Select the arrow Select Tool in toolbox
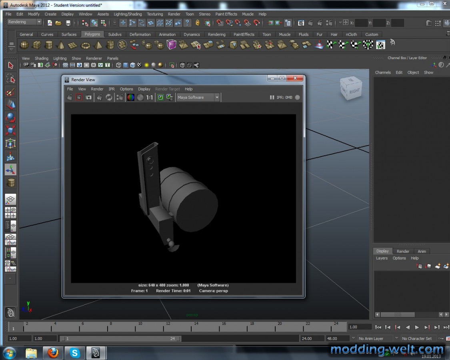The height and width of the screenshot is (360, 450). [x=11, y=66]
